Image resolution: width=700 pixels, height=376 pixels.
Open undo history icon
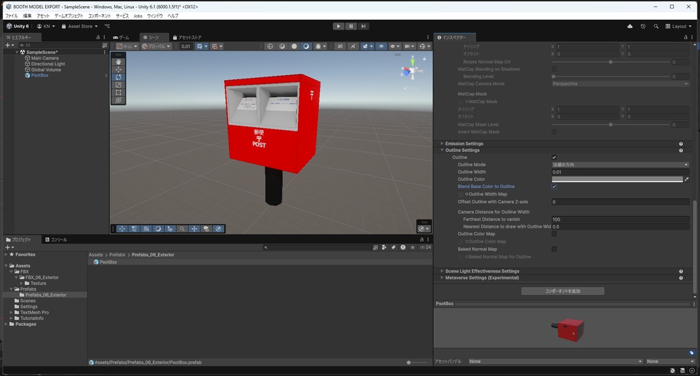pyautogui.click(x=643, y=27)
